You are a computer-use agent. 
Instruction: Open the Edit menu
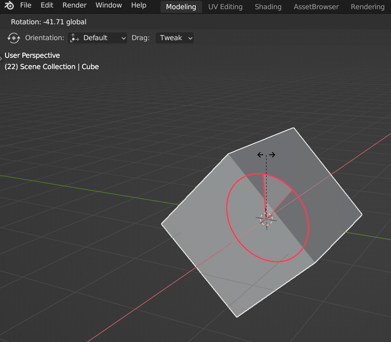47,5
